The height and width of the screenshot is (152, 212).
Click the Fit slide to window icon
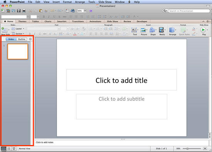(x=205, y=149)
